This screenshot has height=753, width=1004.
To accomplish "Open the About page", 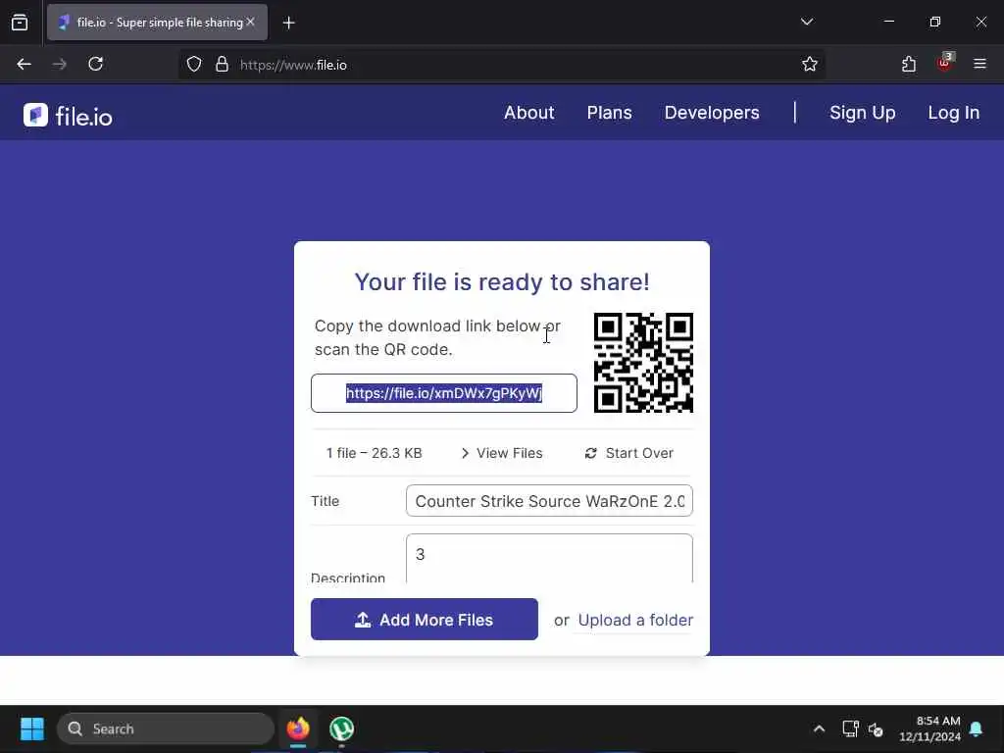I will (x=528, y=113).
